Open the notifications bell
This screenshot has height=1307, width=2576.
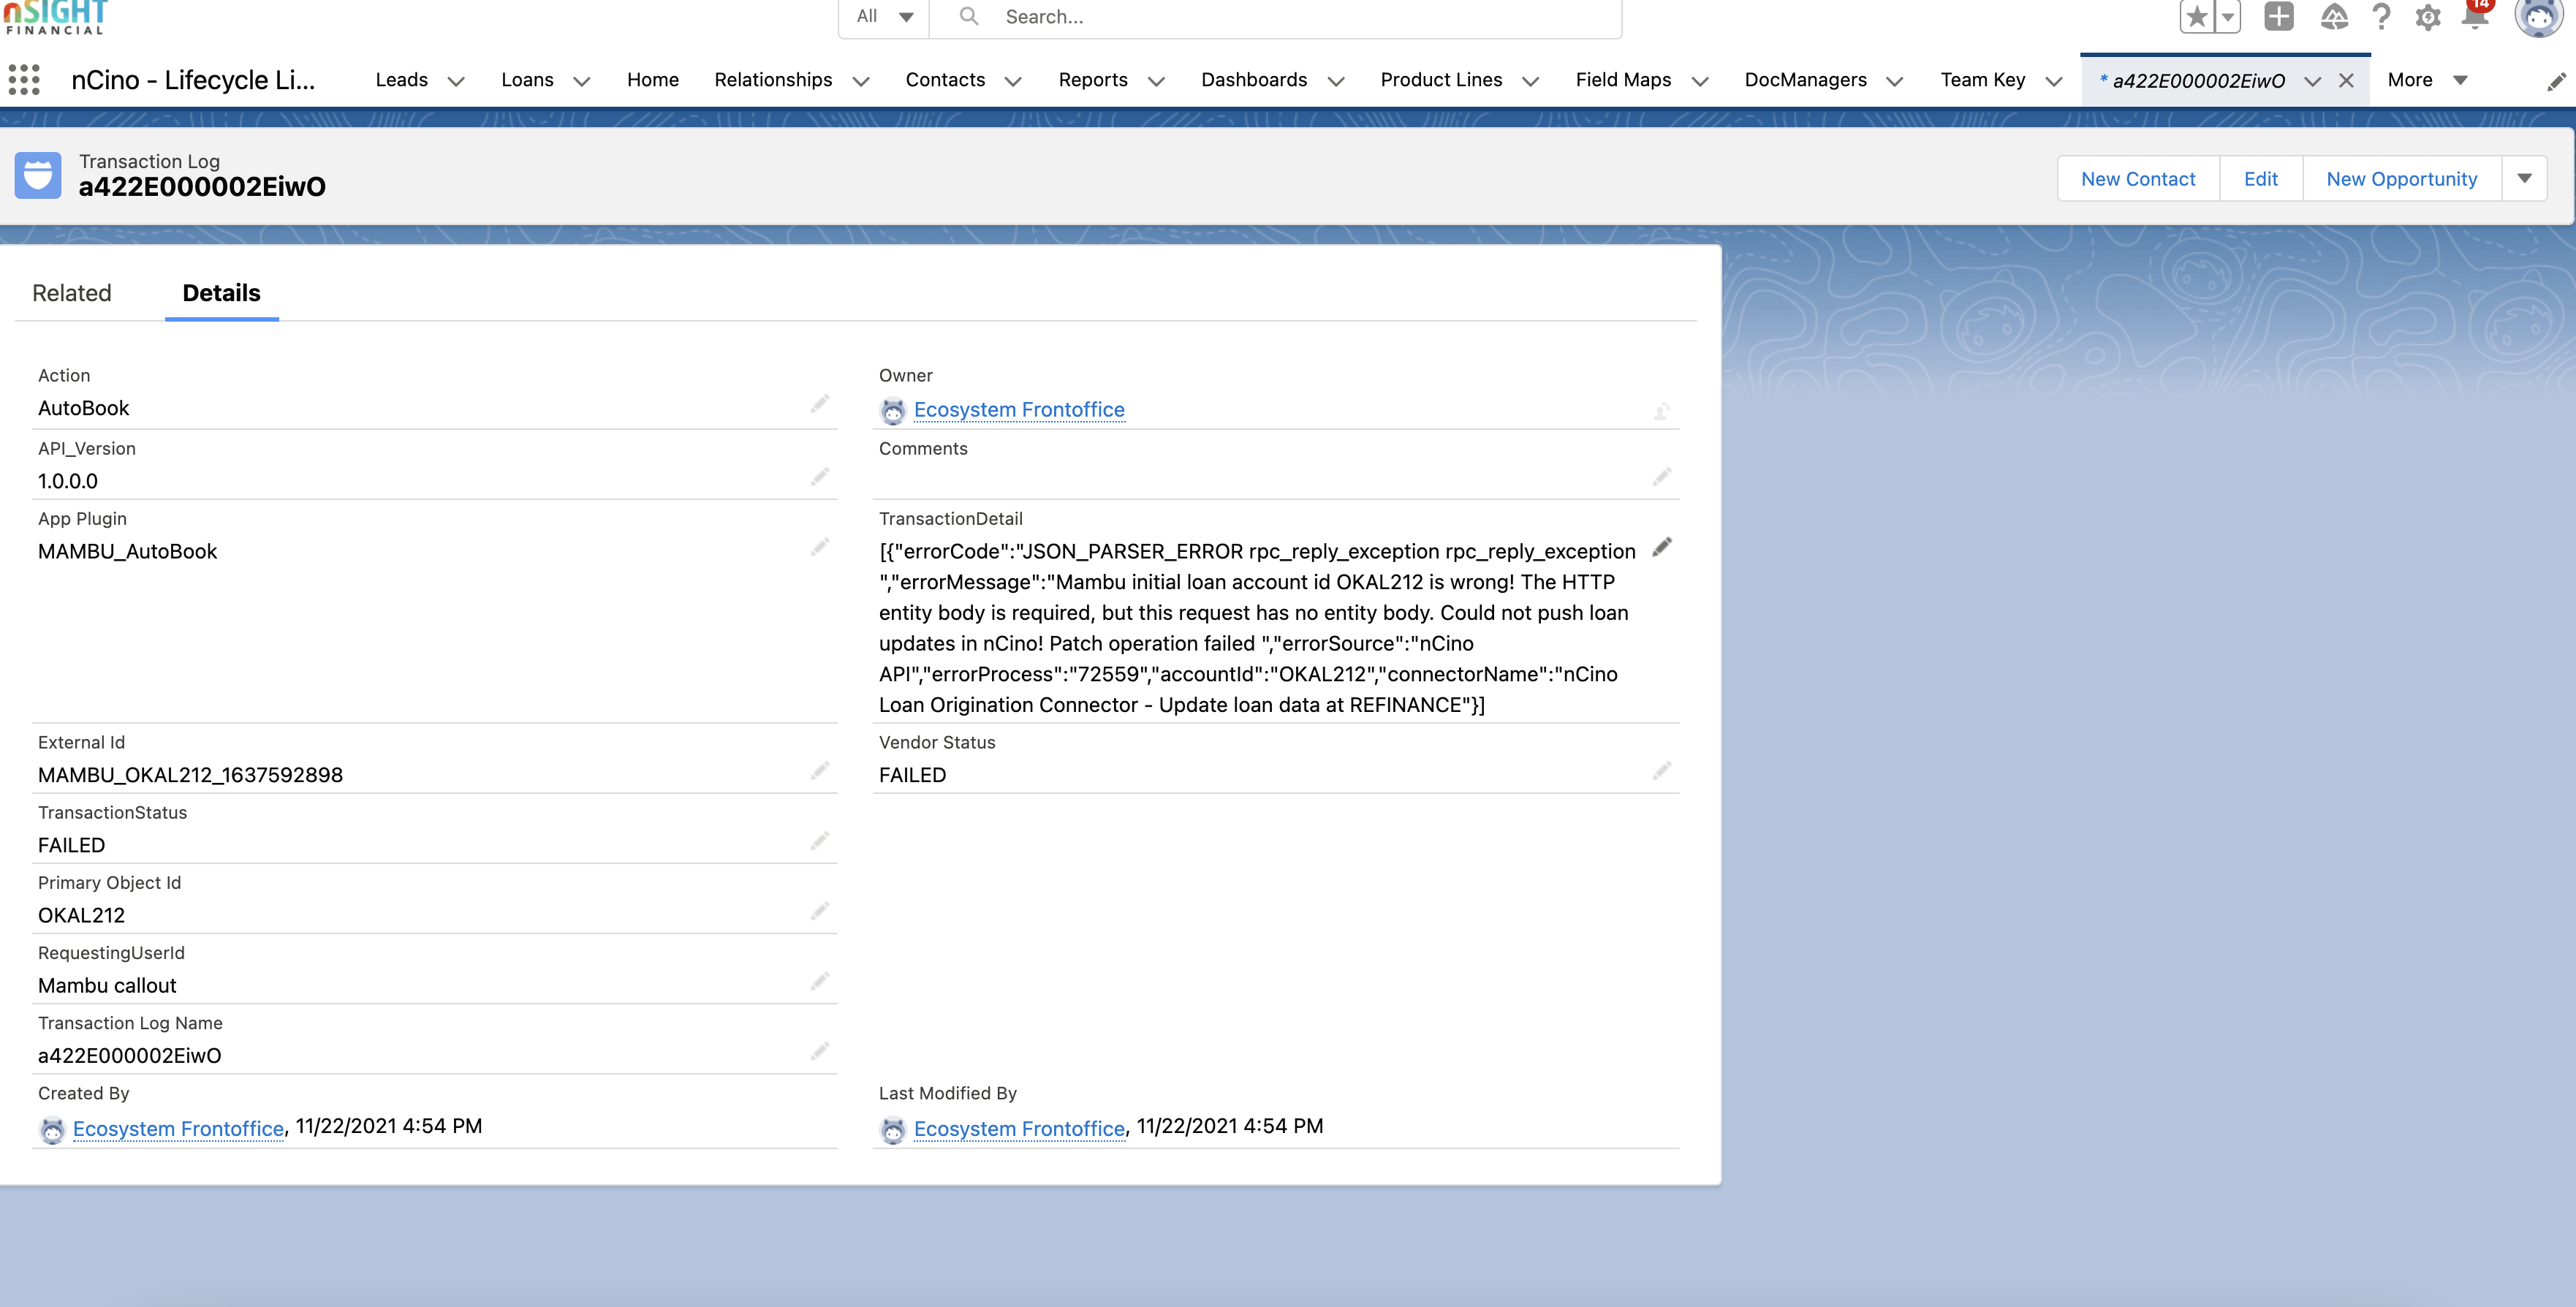(2478, 17)
